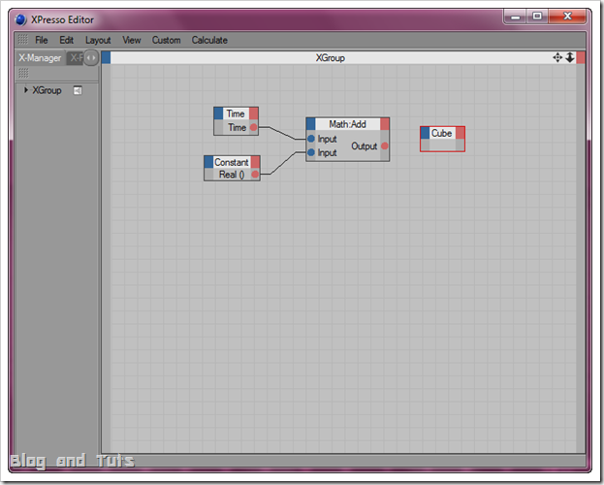Image resolution: width=604 pixels, height=485 pixels.
Task: Select XGroup in the X-Manager list
Action: (47, 90)
